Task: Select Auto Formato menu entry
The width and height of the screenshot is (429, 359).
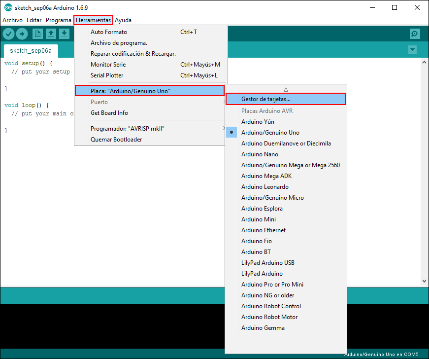Action: click(x=151, y=32)
